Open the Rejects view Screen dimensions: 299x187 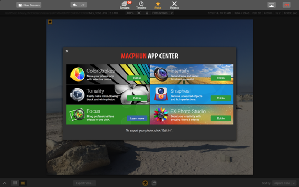tap(174, 5)
